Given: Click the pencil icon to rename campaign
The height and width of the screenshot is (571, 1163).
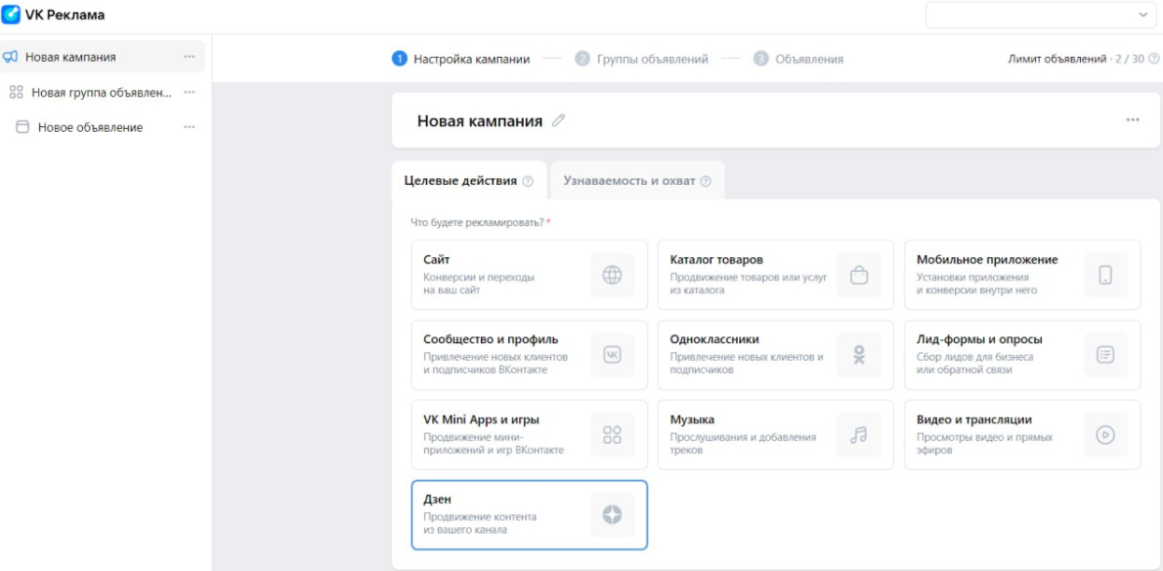Looking at the screenshot, I should click(x=558, y=120).
